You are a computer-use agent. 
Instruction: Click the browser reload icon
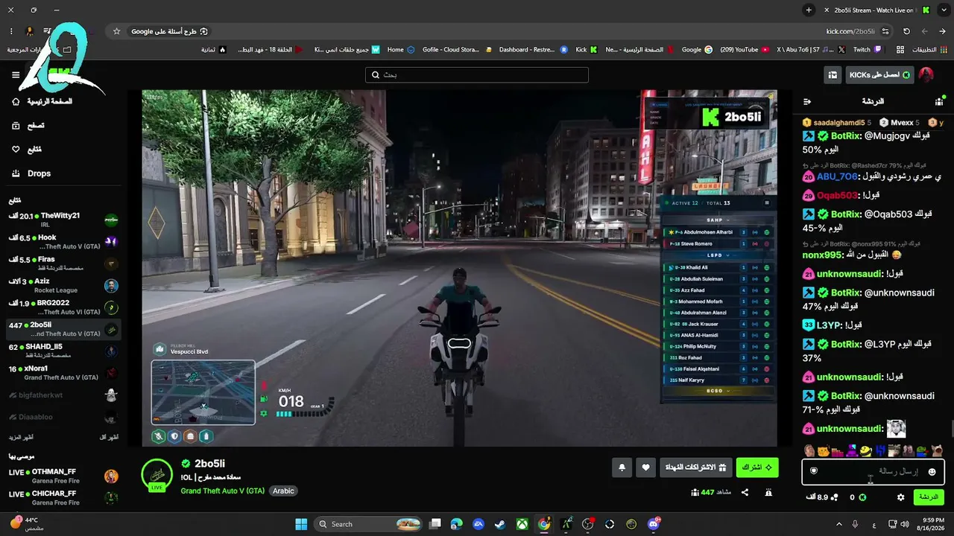pyautogui.click(x=906, y=31)
